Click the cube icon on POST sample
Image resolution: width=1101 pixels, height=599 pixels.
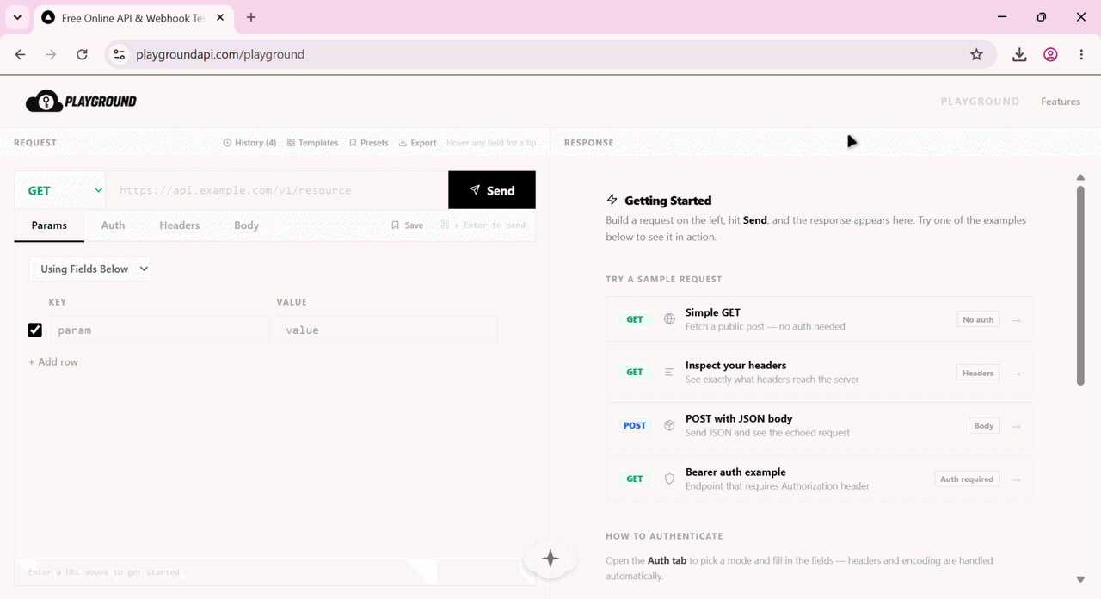click(669, 425)
